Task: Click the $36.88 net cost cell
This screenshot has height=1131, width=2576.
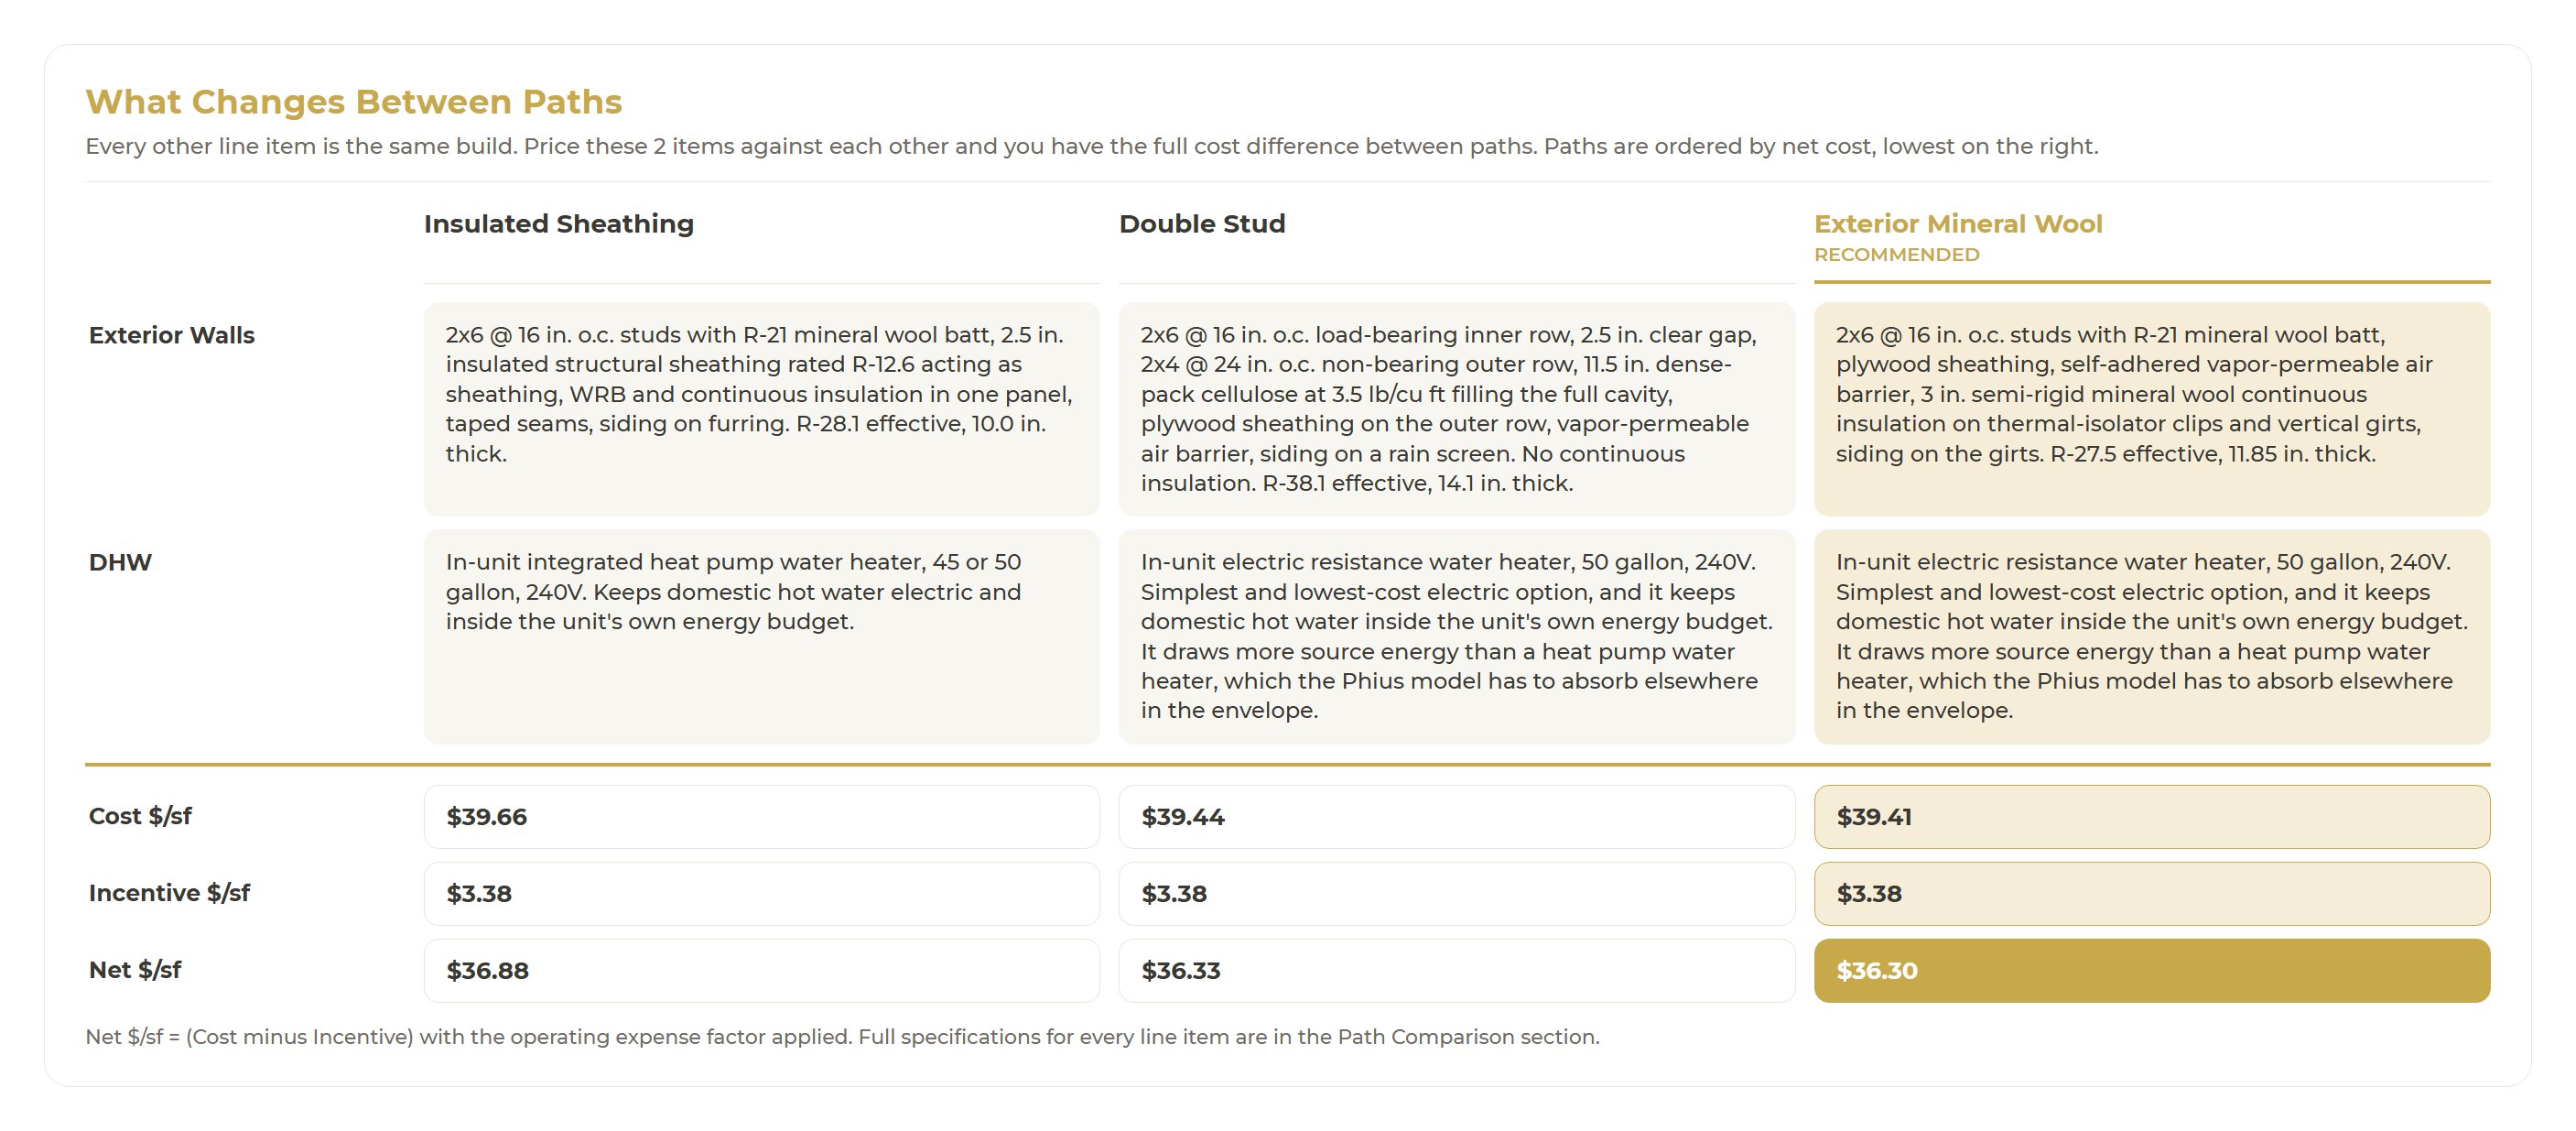Action: tap(761, 970)
